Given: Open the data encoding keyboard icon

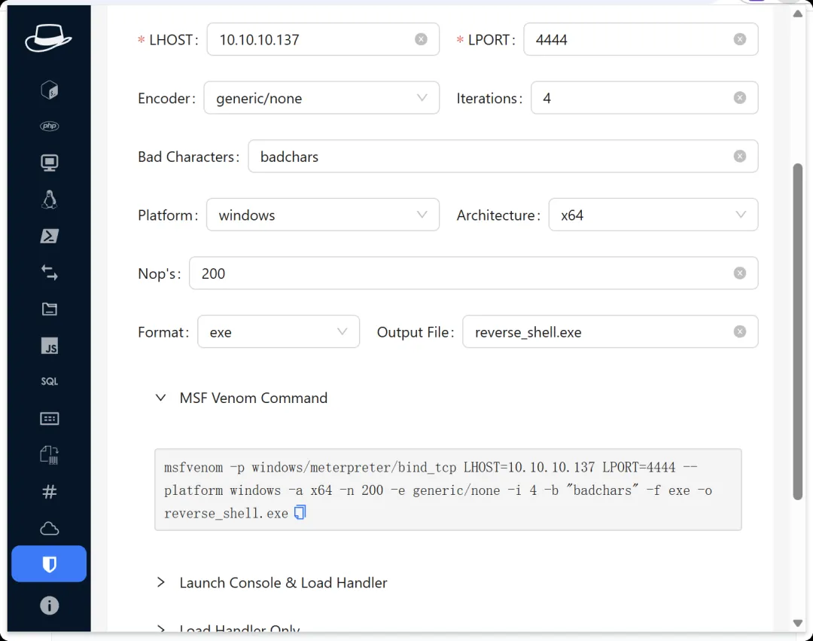Looking at the screenshot, I should point(49,419).
